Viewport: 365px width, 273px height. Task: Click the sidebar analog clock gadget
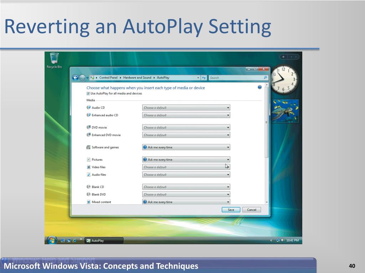click(x=284, y=79)
